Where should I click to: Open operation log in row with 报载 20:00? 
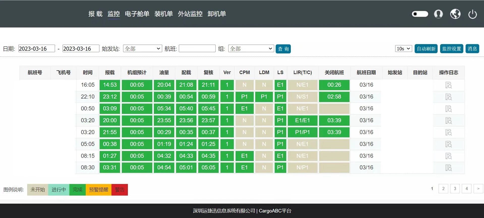[x=448, y=121]
